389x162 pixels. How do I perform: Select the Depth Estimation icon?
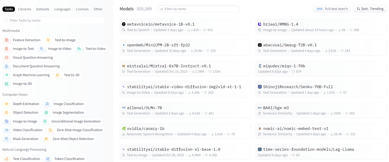click(x=7, y=104)
